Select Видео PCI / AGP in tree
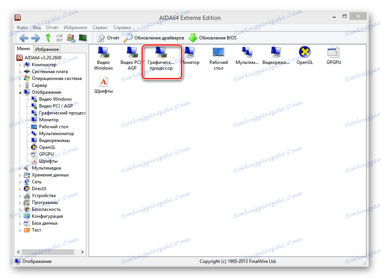Viewport: 381px width, 279px height. pos(52,106)
